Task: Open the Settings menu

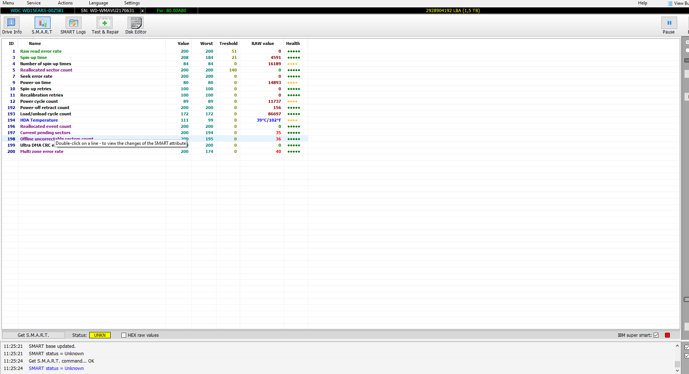Action: (132, 3)
